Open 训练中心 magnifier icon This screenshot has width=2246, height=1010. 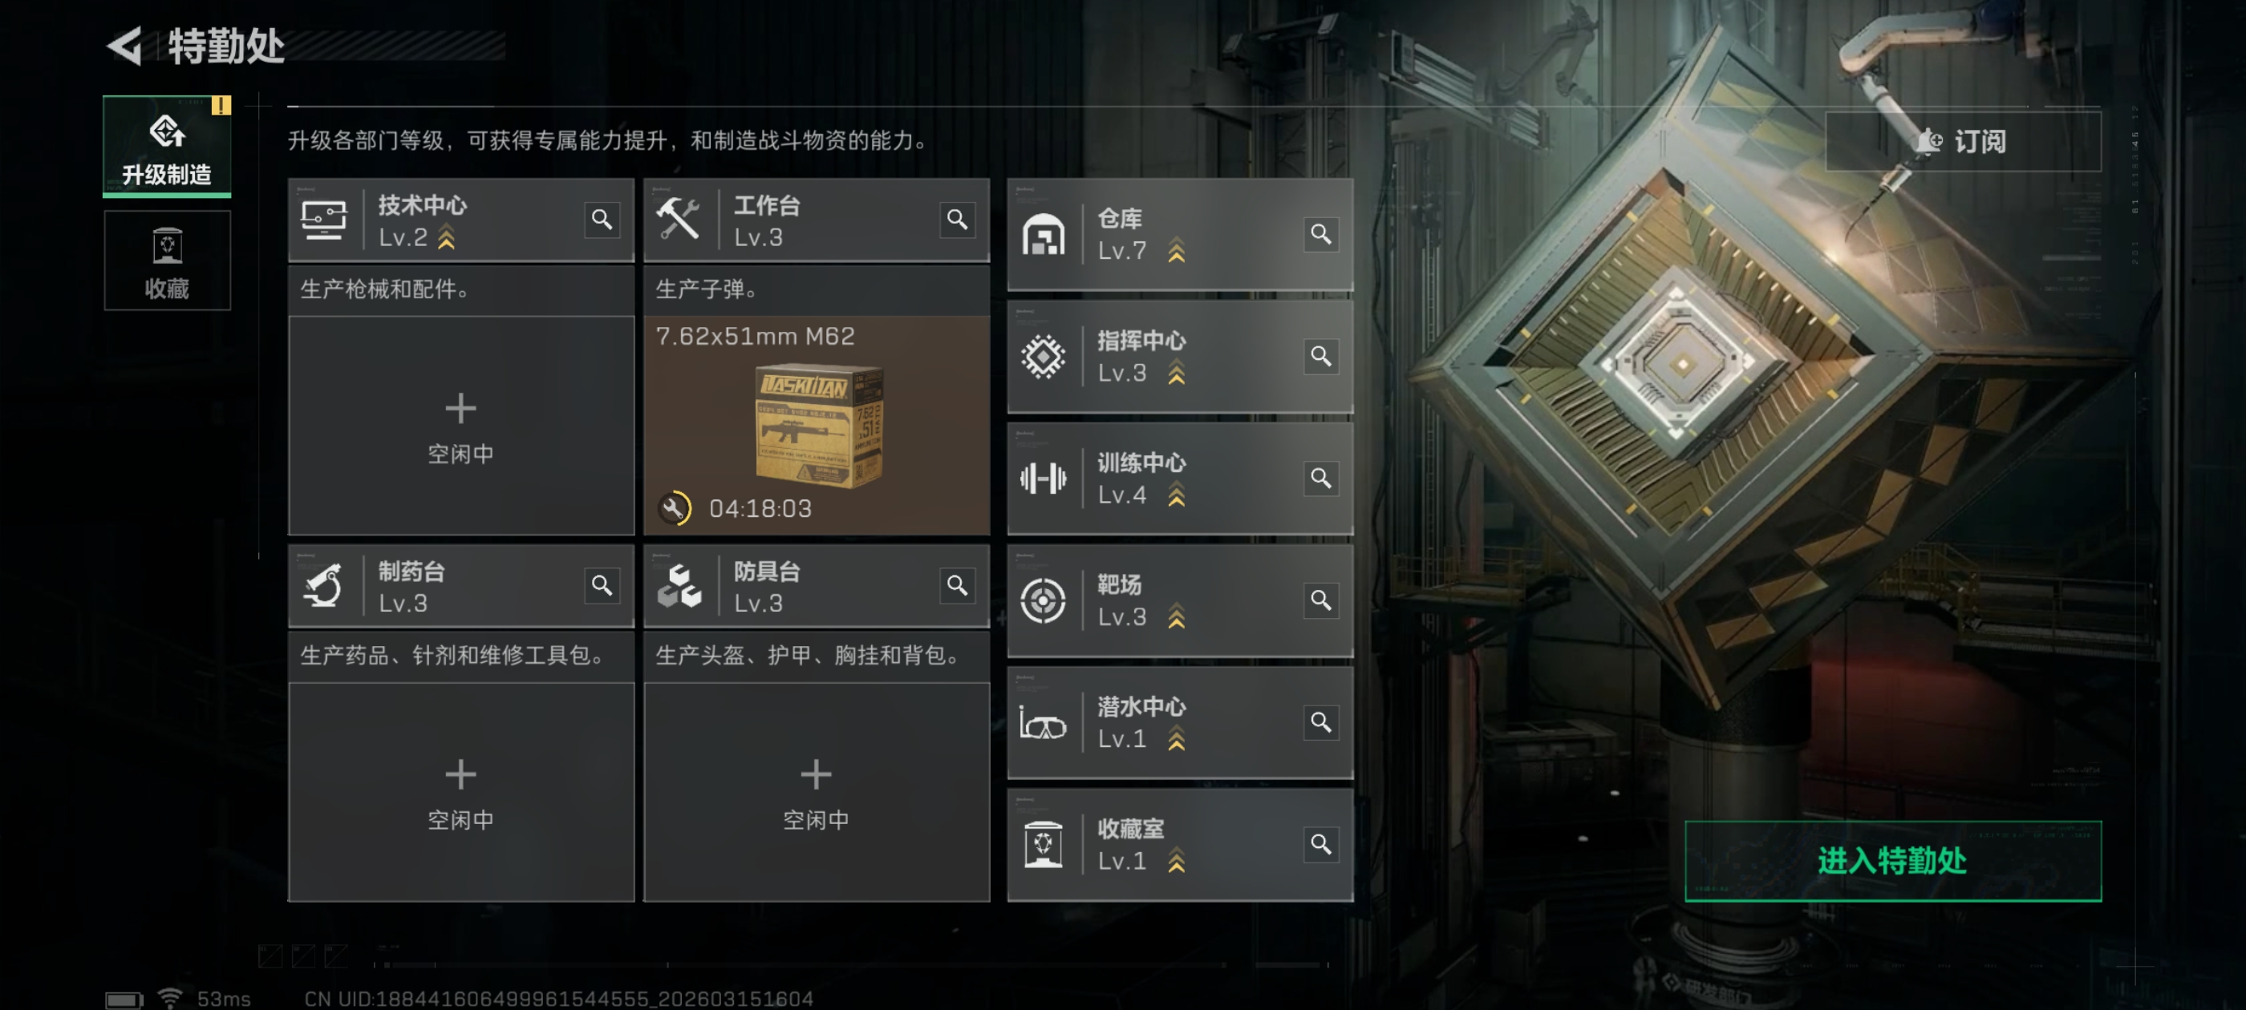coord(1320,478)
